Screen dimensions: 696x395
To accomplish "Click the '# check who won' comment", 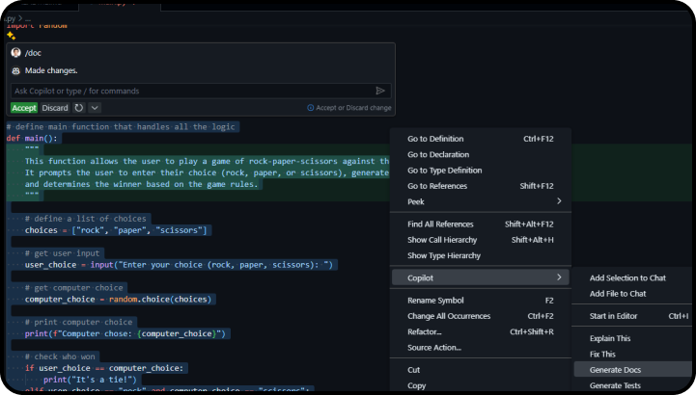I will (60, 356).
